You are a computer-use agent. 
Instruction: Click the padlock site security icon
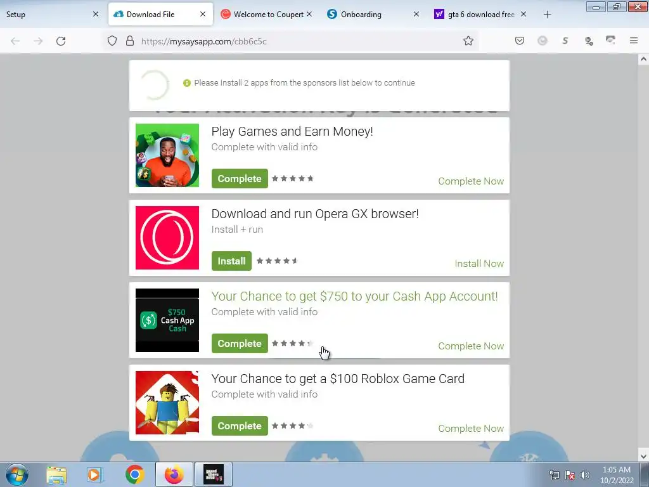pos(130,41)
